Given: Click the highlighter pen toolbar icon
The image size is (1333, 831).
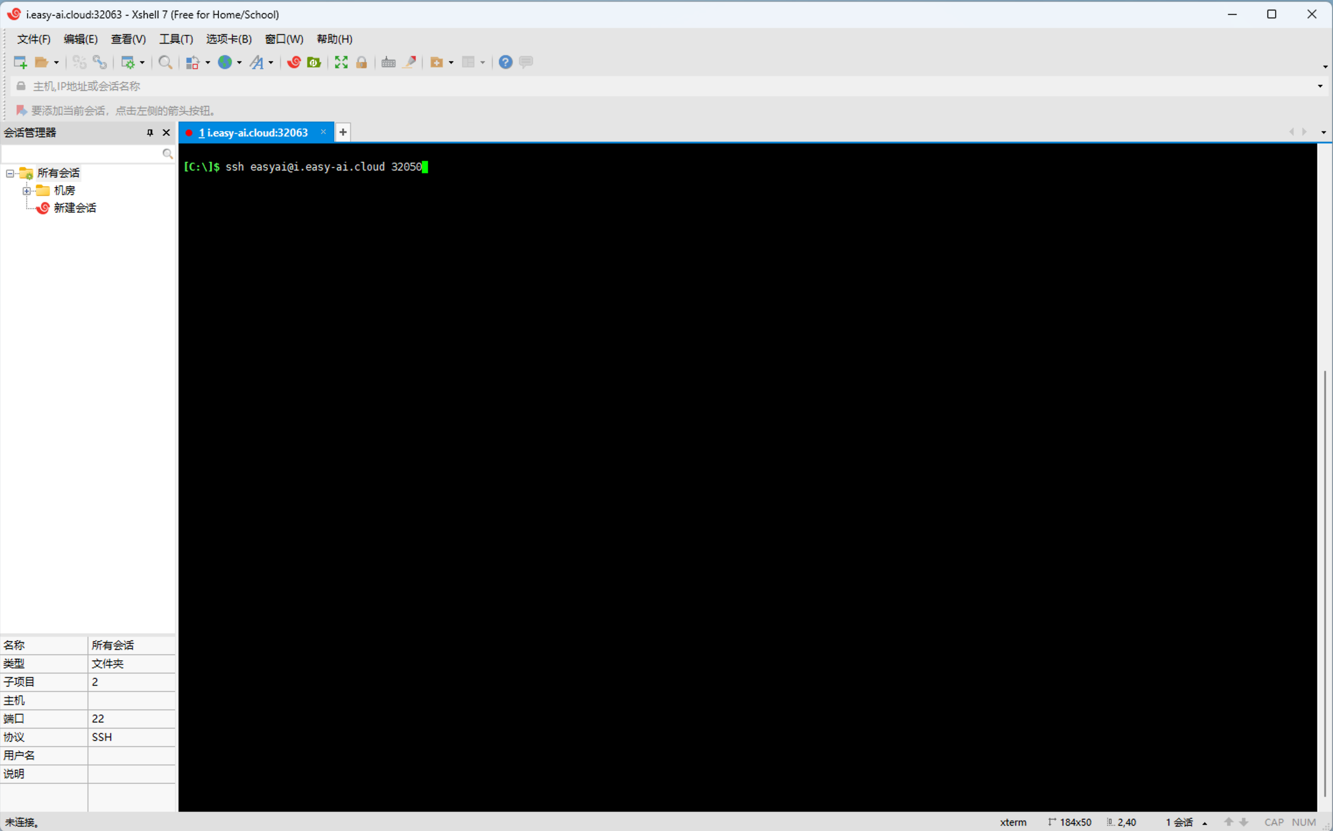Looking at the screenshot, I should pyautogui.click(x=409, y=62).
